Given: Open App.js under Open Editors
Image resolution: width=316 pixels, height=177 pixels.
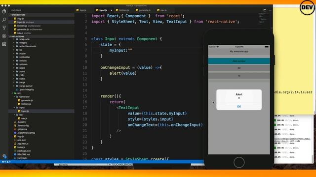Looking at the screenshot, I should tap(41, 19).
